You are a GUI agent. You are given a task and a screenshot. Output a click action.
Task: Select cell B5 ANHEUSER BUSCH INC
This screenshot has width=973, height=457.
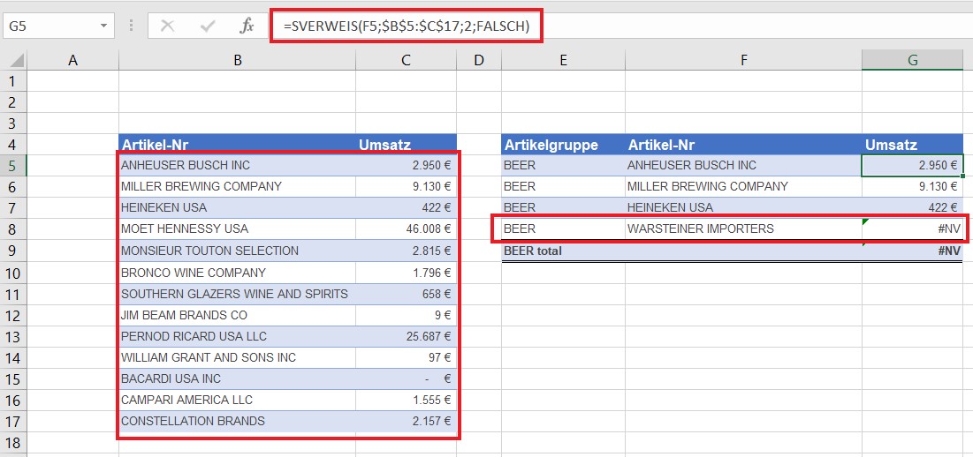(237, 165)
